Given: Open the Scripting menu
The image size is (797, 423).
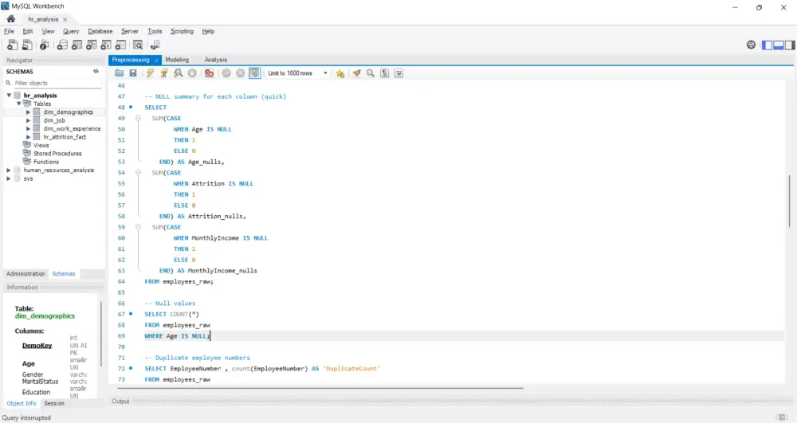Looking at the screenshot, I should pyautogui.click(x=182, y=31).
